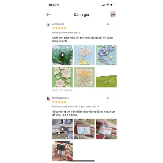Open username annhien06
The image size is (163, 163).
58,24
